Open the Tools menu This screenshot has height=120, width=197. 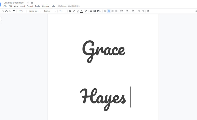click(x=37, y=6)
